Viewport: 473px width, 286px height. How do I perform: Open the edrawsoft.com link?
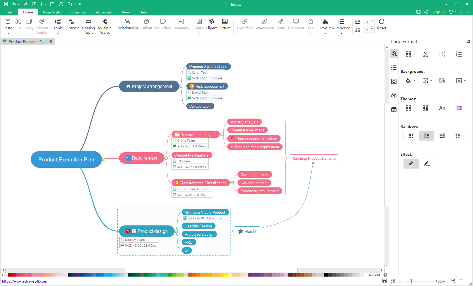[25, 281]
